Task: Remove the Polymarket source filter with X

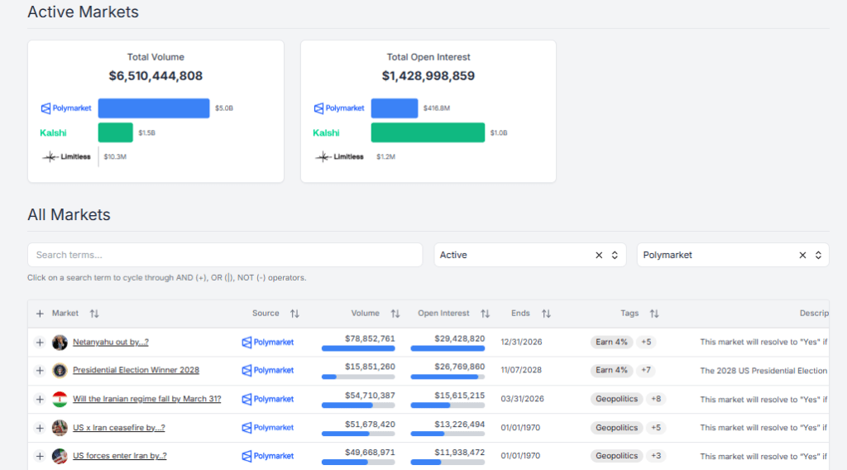Action: click(x=802, y=255)
